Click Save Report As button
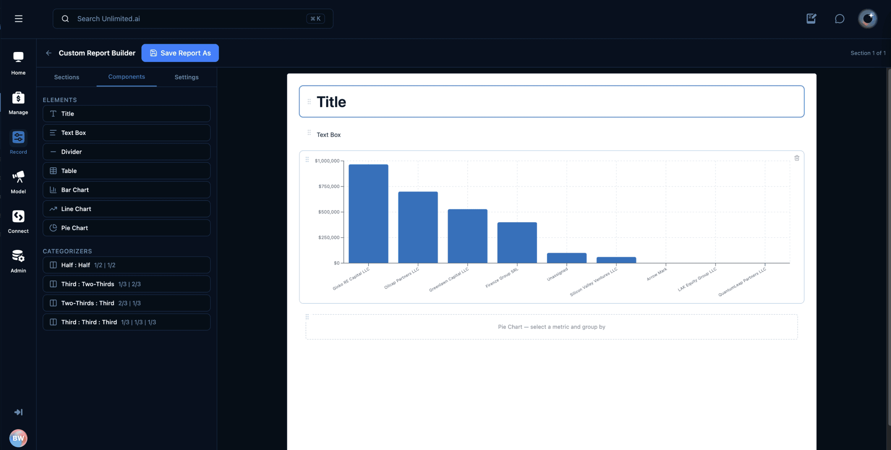This screenshot has width=891, height=450. (x=180, y=53)
